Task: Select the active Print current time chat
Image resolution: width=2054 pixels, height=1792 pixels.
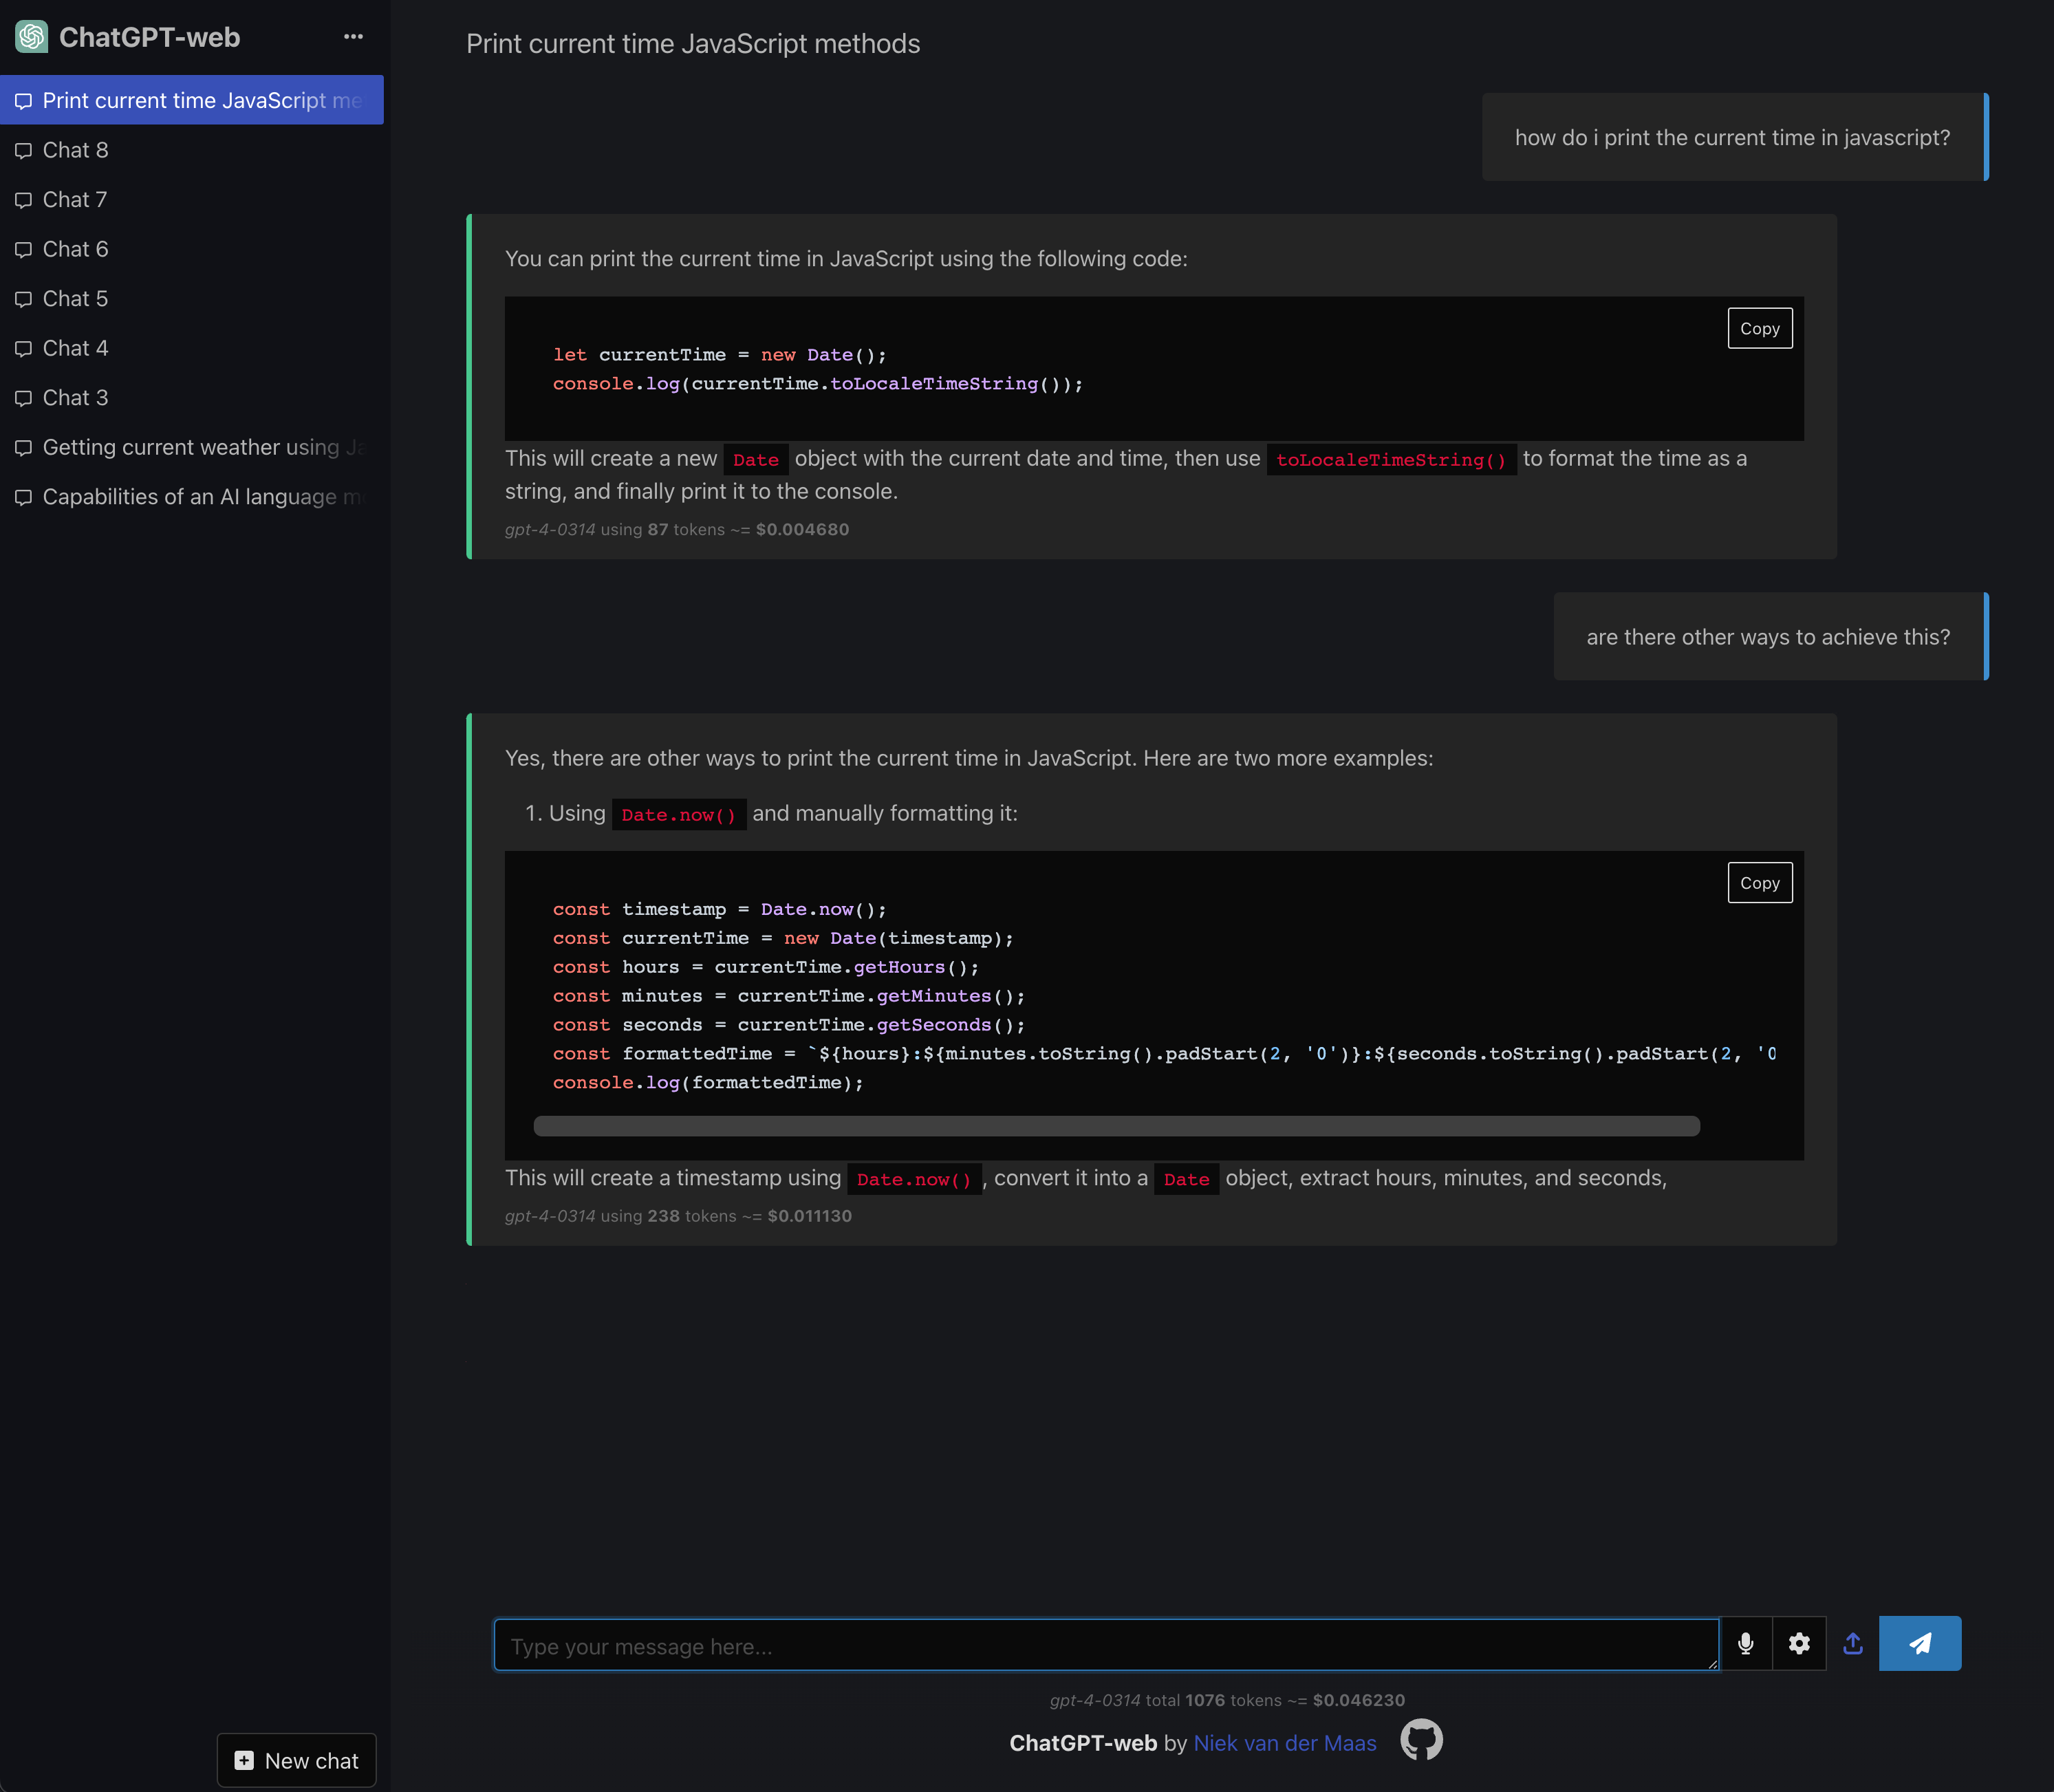Action: click(x=190, y=99)
